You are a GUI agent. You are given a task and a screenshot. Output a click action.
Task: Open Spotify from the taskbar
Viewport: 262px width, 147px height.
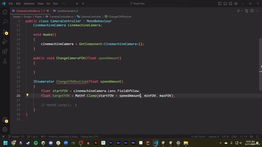36,143
